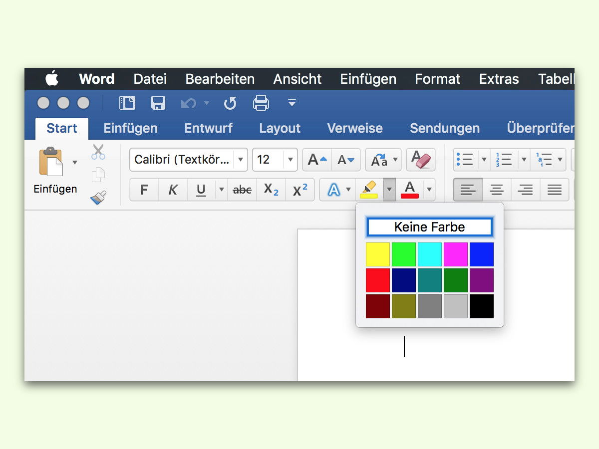Open the Format menu
This screenshot has width=599, height=449.
(438, 79)
